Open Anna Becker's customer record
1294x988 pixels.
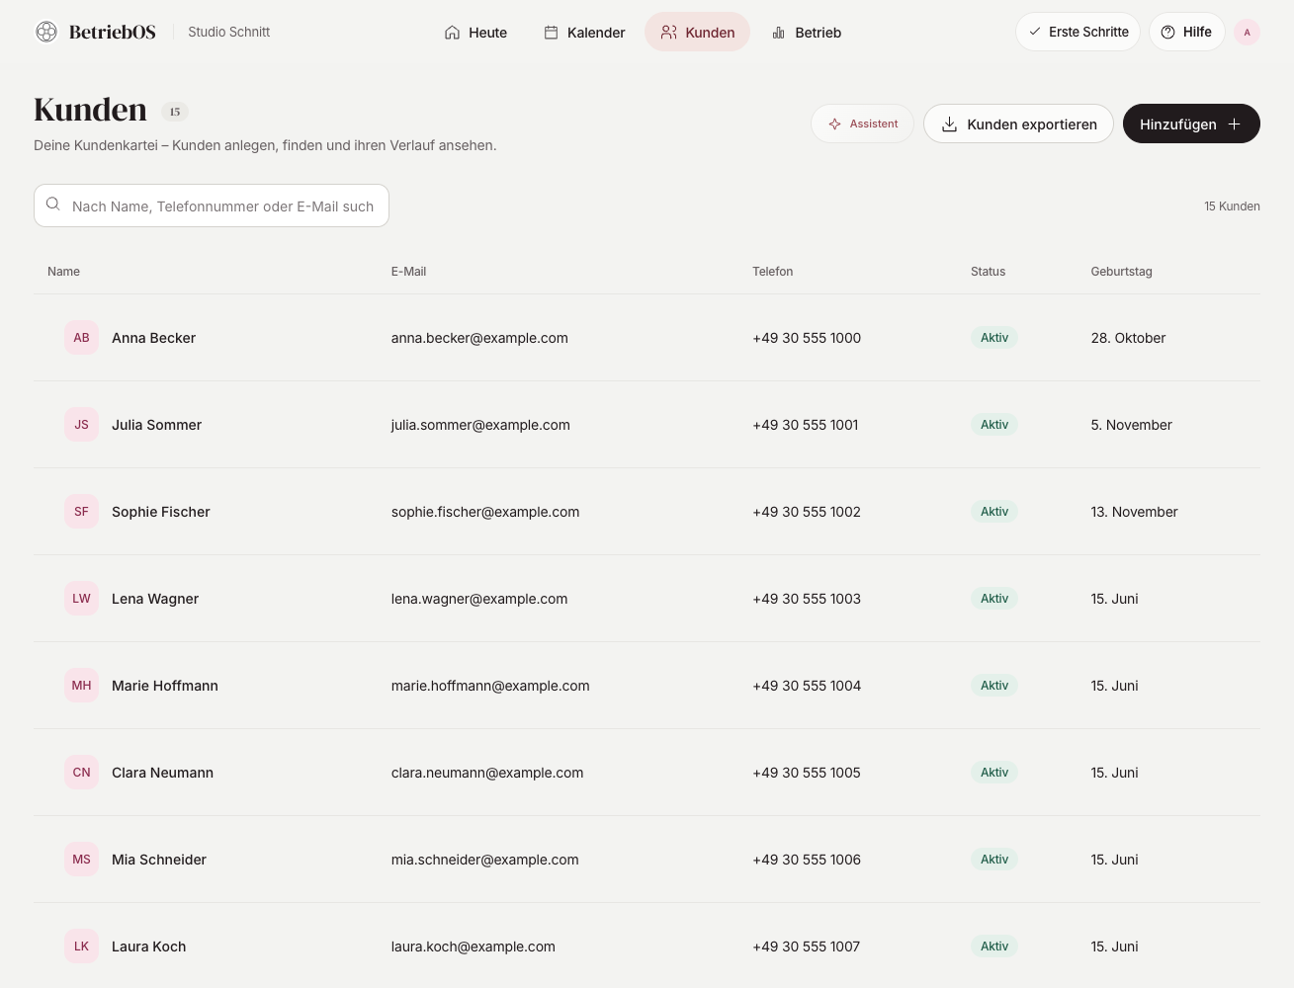[647, 338]
